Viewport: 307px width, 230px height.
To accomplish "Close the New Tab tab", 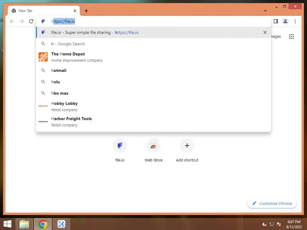I will [75, 11].
